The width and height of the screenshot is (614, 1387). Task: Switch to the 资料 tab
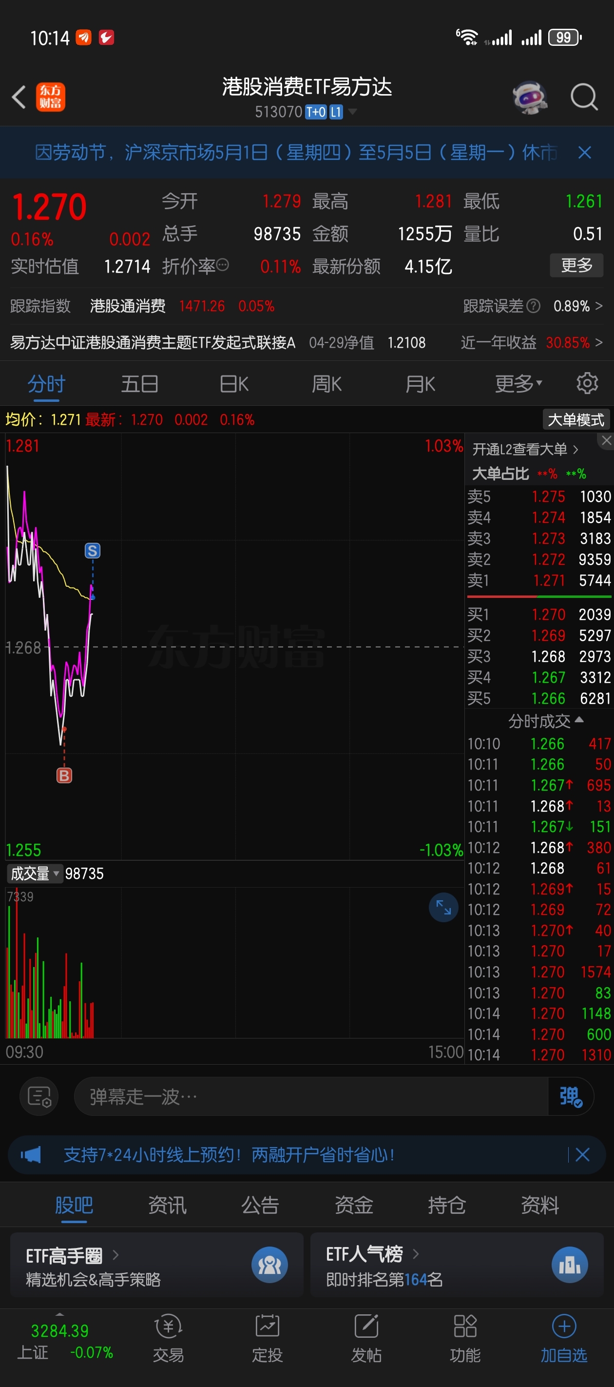[540, 1205]
